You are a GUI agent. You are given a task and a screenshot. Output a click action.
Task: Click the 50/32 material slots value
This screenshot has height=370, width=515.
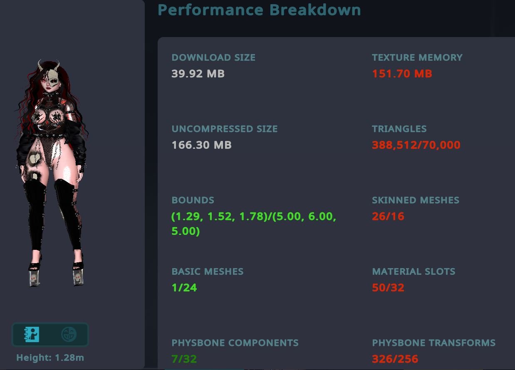click(x=388, y=288)
